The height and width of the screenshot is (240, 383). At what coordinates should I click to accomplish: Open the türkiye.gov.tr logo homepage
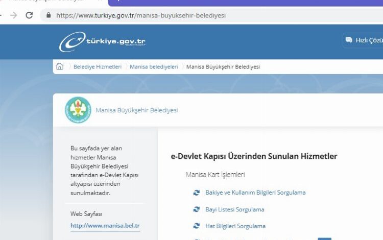102,42
